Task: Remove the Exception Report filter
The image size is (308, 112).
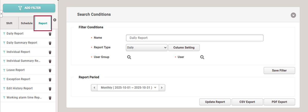Action: (x=50, y=79)
